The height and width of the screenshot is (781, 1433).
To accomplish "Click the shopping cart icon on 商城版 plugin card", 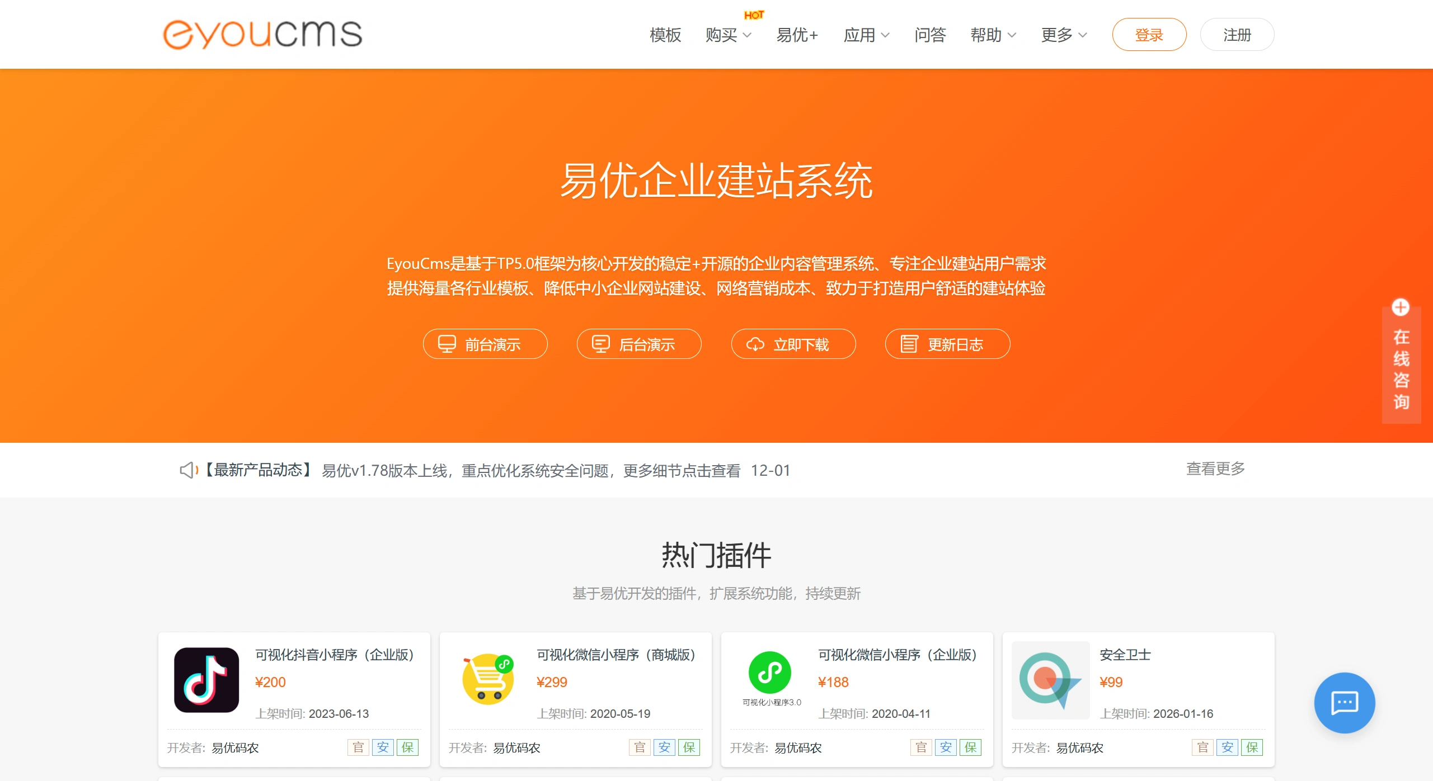I will (x=488, y=677).
